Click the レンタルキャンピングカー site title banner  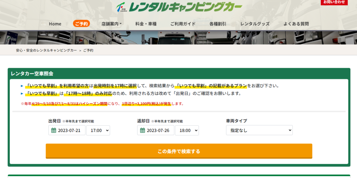(185, 8)
